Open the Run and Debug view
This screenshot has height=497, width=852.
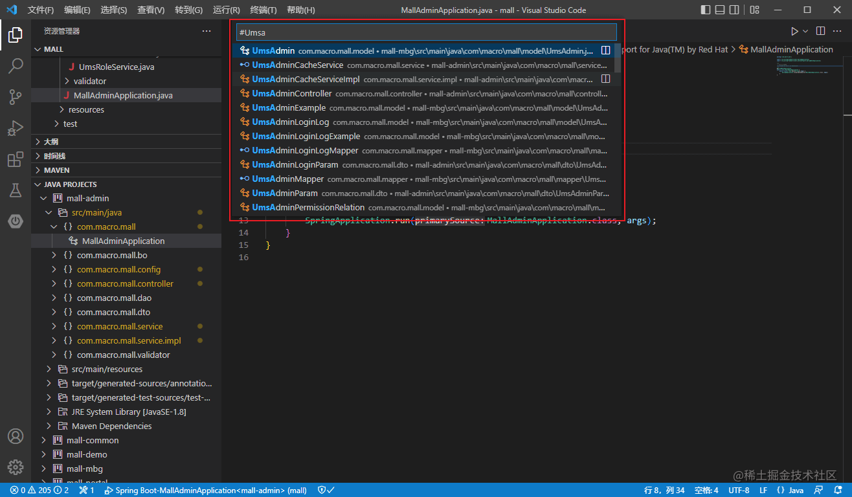[x=16, y=128]
